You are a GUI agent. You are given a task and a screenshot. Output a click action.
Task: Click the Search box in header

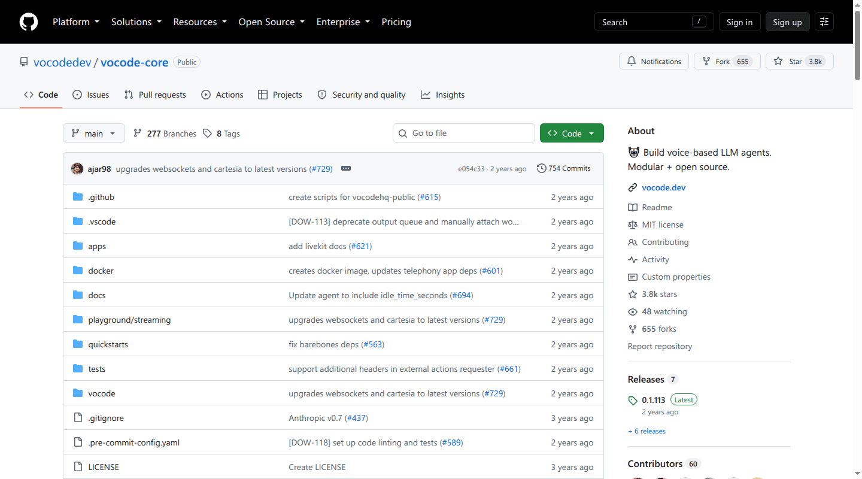point(654,22)
